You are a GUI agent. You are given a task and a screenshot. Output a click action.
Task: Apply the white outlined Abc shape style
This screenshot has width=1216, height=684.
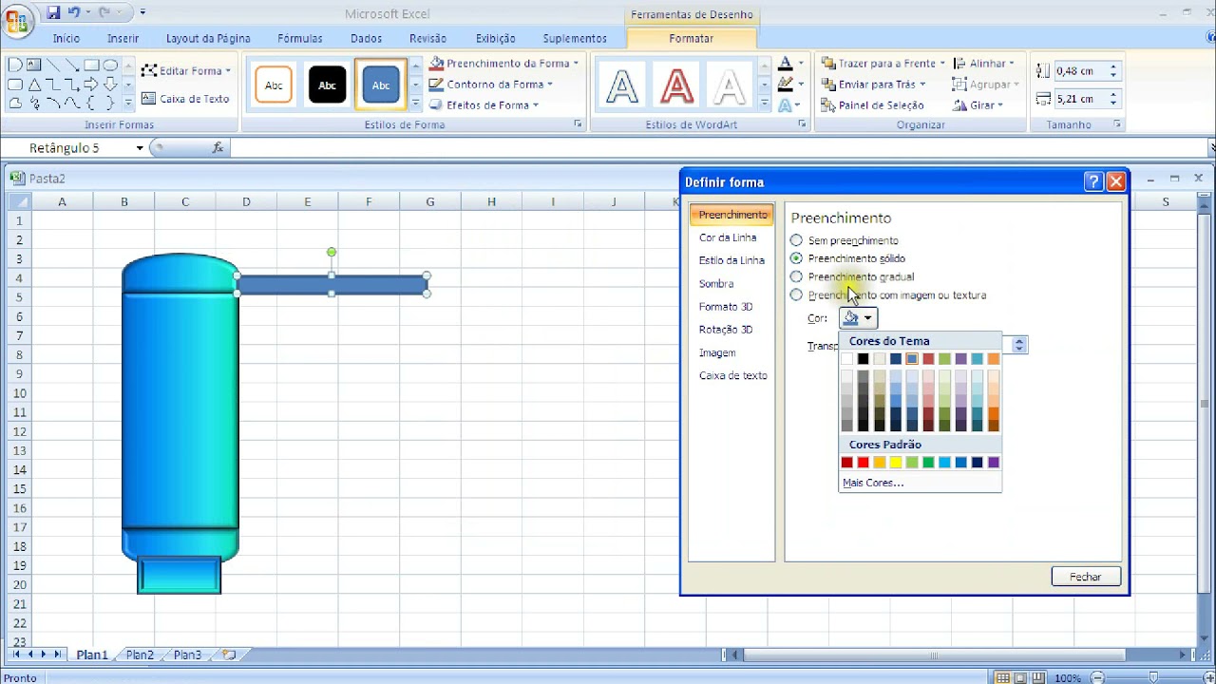pyautogui.click(x=274, y=85)
